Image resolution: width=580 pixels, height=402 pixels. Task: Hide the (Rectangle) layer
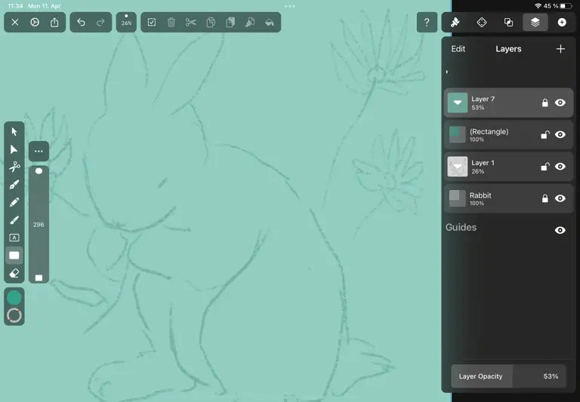560,134
